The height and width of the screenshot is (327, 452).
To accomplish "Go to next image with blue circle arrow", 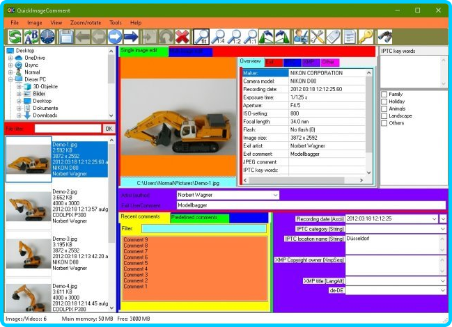I will [116, 37].
